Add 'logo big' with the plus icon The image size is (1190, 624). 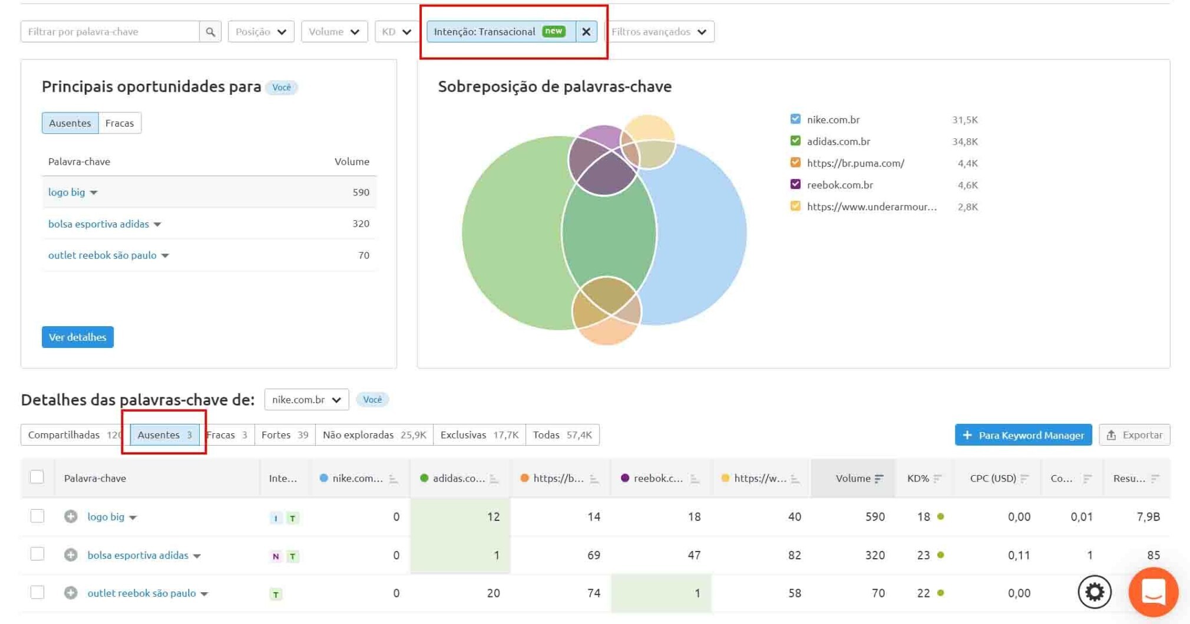71,516
